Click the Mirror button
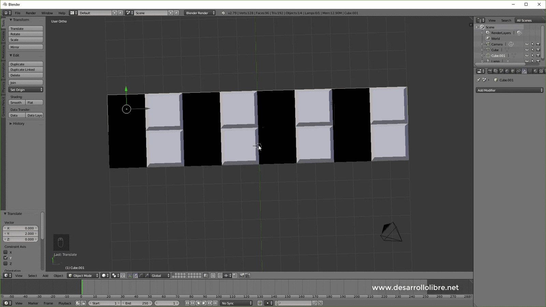 [26, 47]
